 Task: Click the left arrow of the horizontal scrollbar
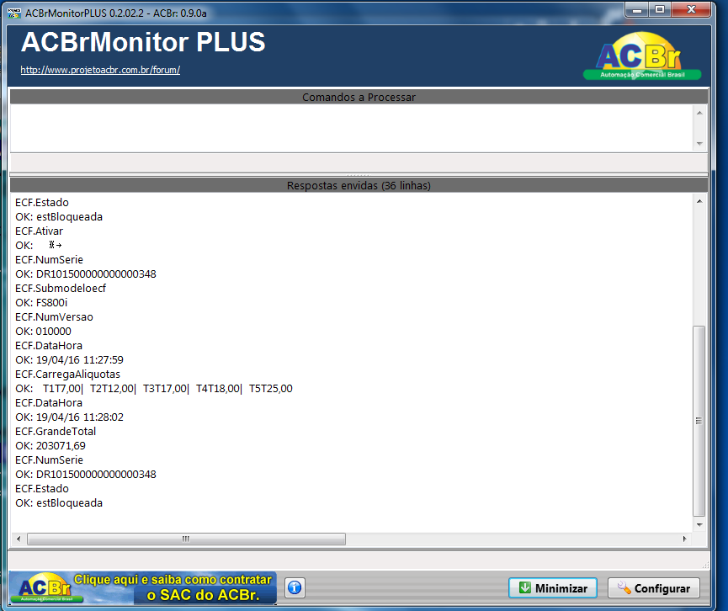click(x=19, y=539)
